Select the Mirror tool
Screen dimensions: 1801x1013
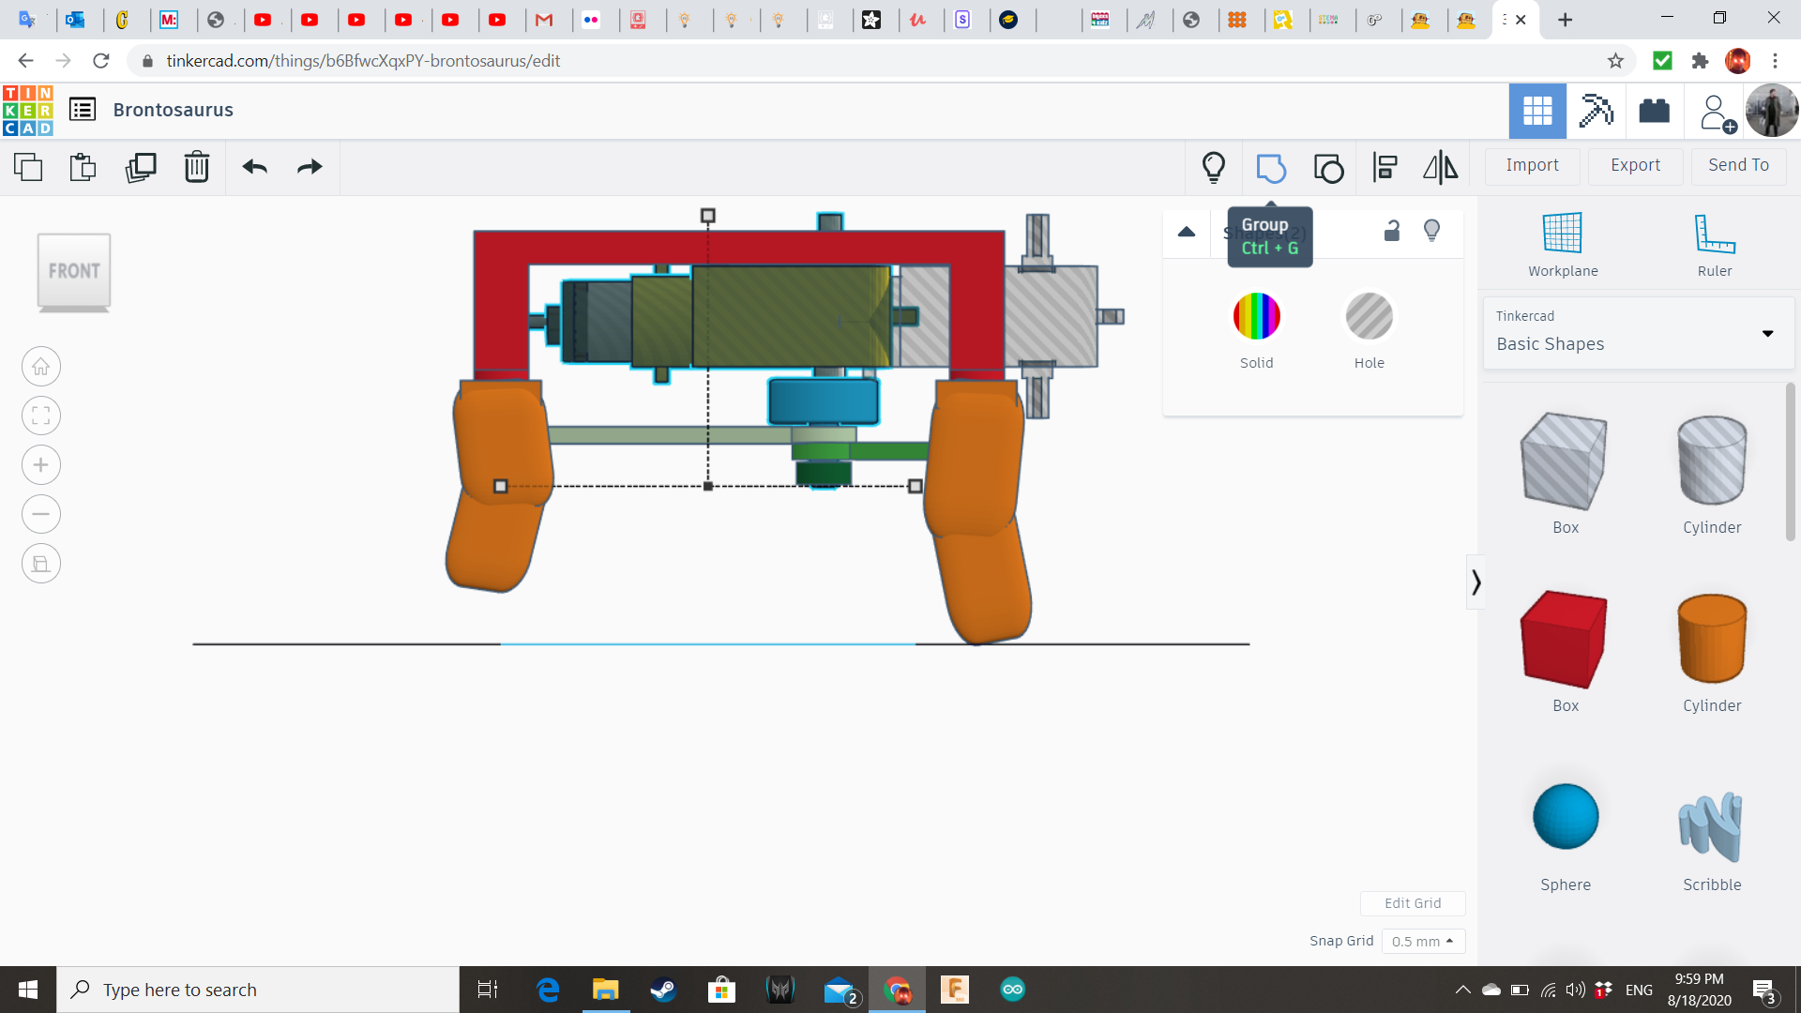click(1440, 168)
